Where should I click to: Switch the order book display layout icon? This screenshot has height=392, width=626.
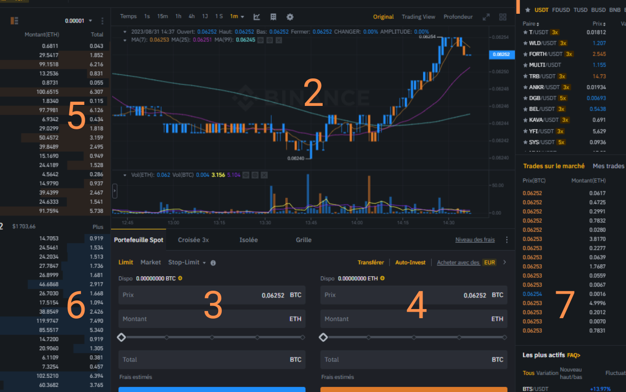tap(14, 20)
